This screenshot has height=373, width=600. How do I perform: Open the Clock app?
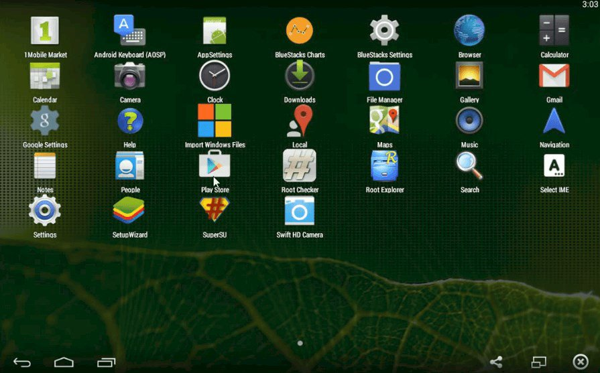click(215, 76)
